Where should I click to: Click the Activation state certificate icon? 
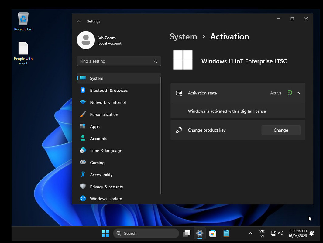(x=179, y=93)
